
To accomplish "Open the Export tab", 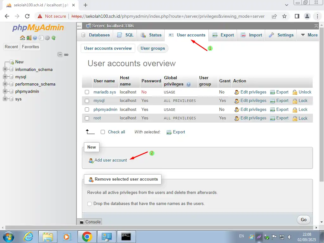I will [223, 35].
